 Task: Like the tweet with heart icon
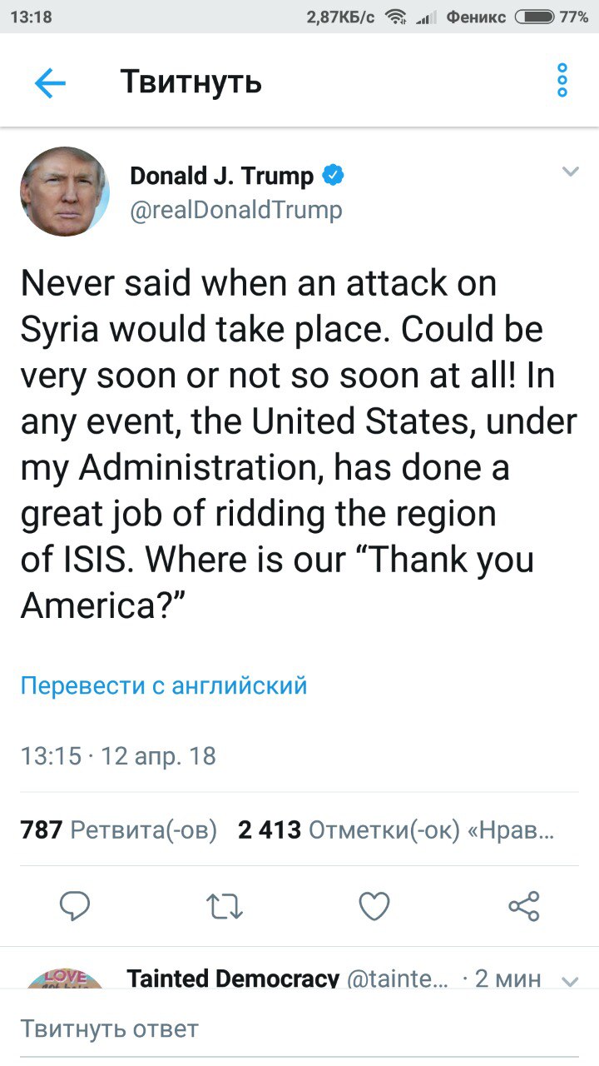click(x=374, y=906)
